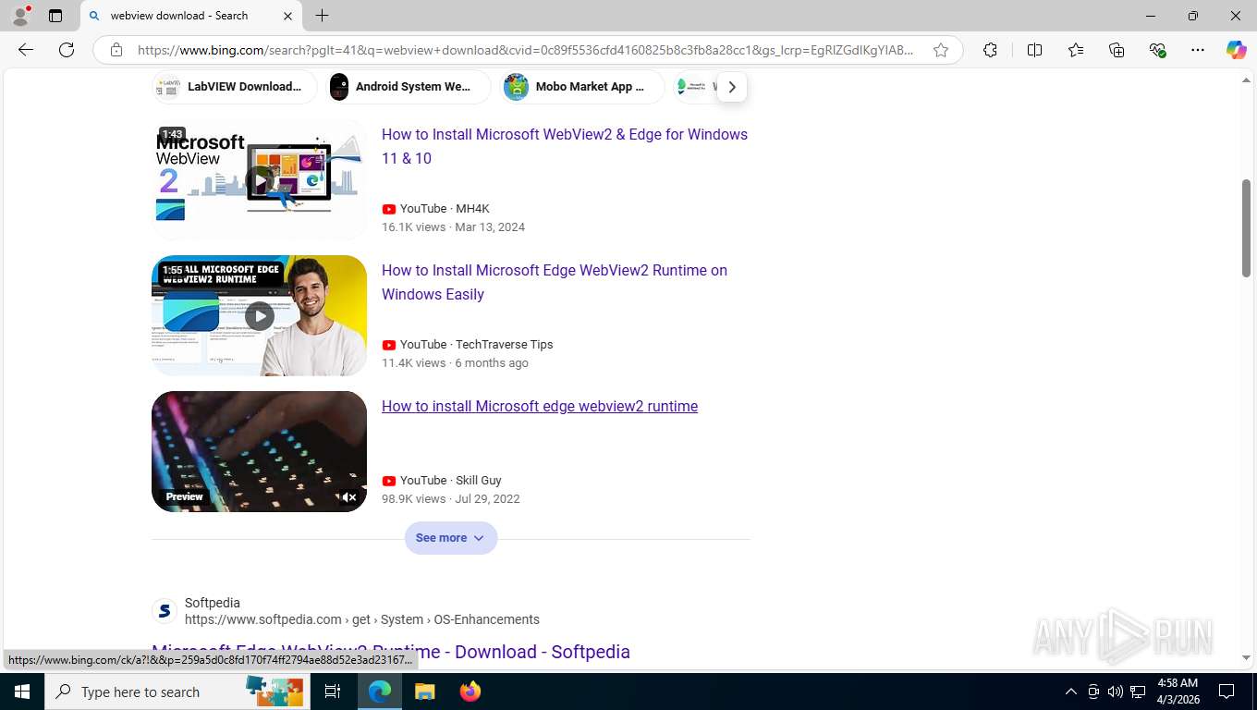1257x710 pixels.
Task: Open How to Install Microsoft WebView2 & Edge link
Action: pyautogui.click(x=565, y=146)
